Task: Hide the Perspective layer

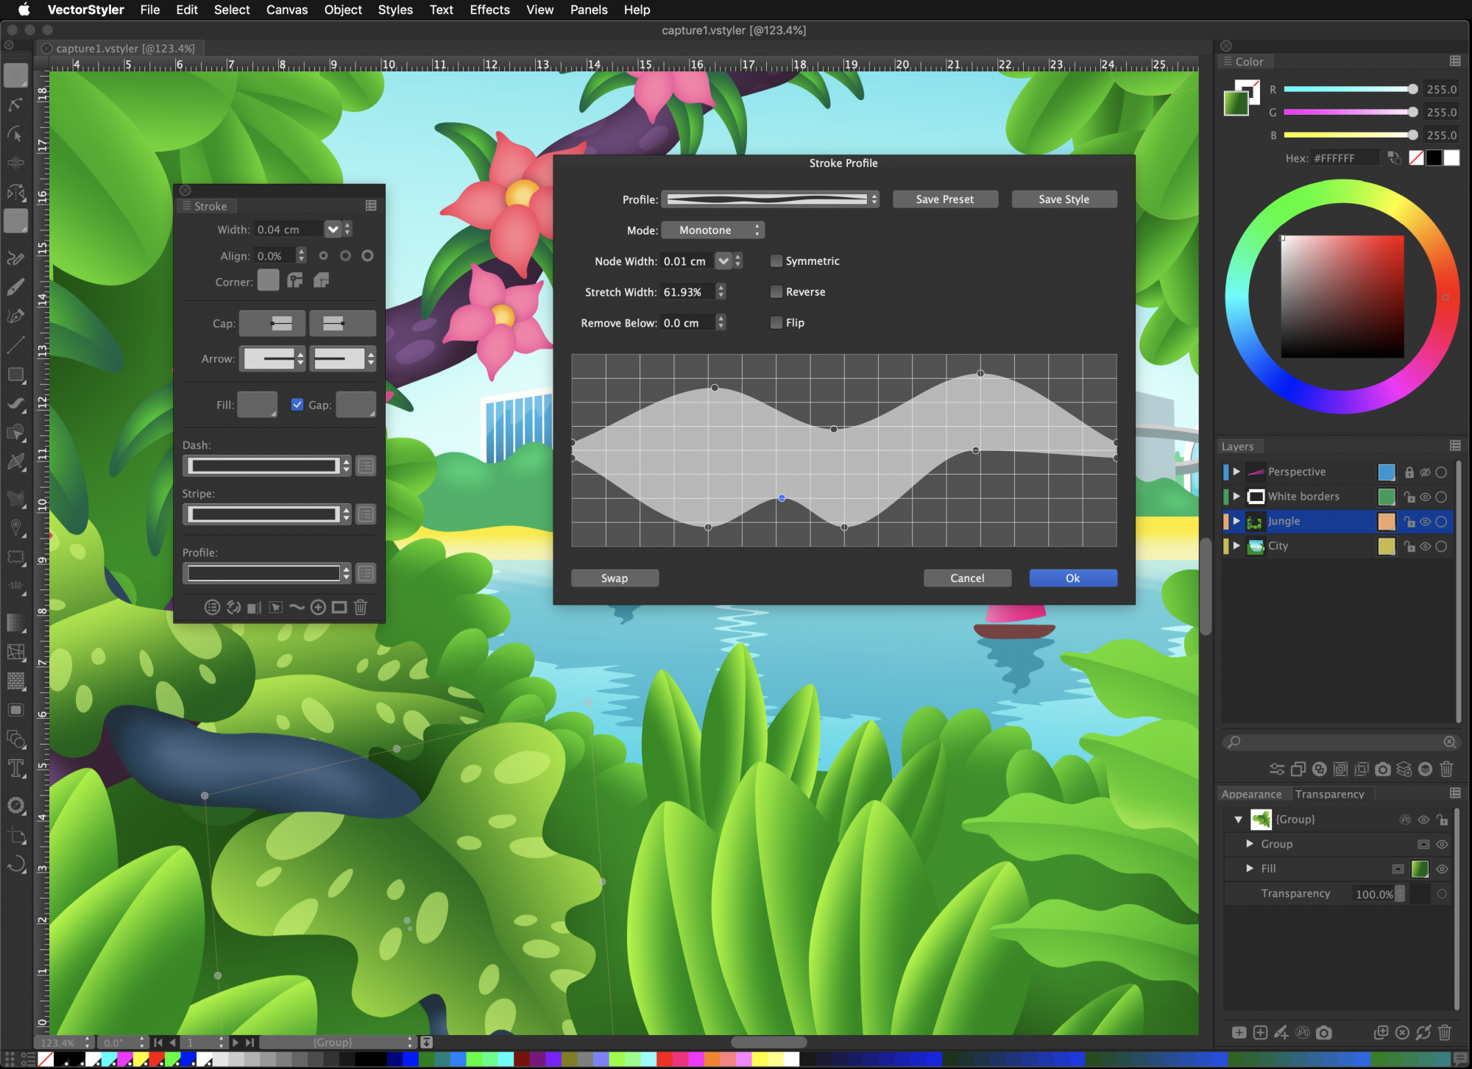Action: point(1425,472)
